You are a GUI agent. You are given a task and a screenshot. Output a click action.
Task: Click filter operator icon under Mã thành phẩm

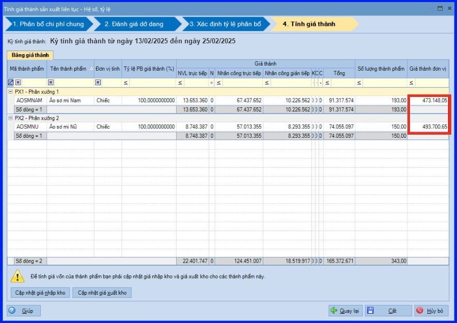[x=18, y=82]
